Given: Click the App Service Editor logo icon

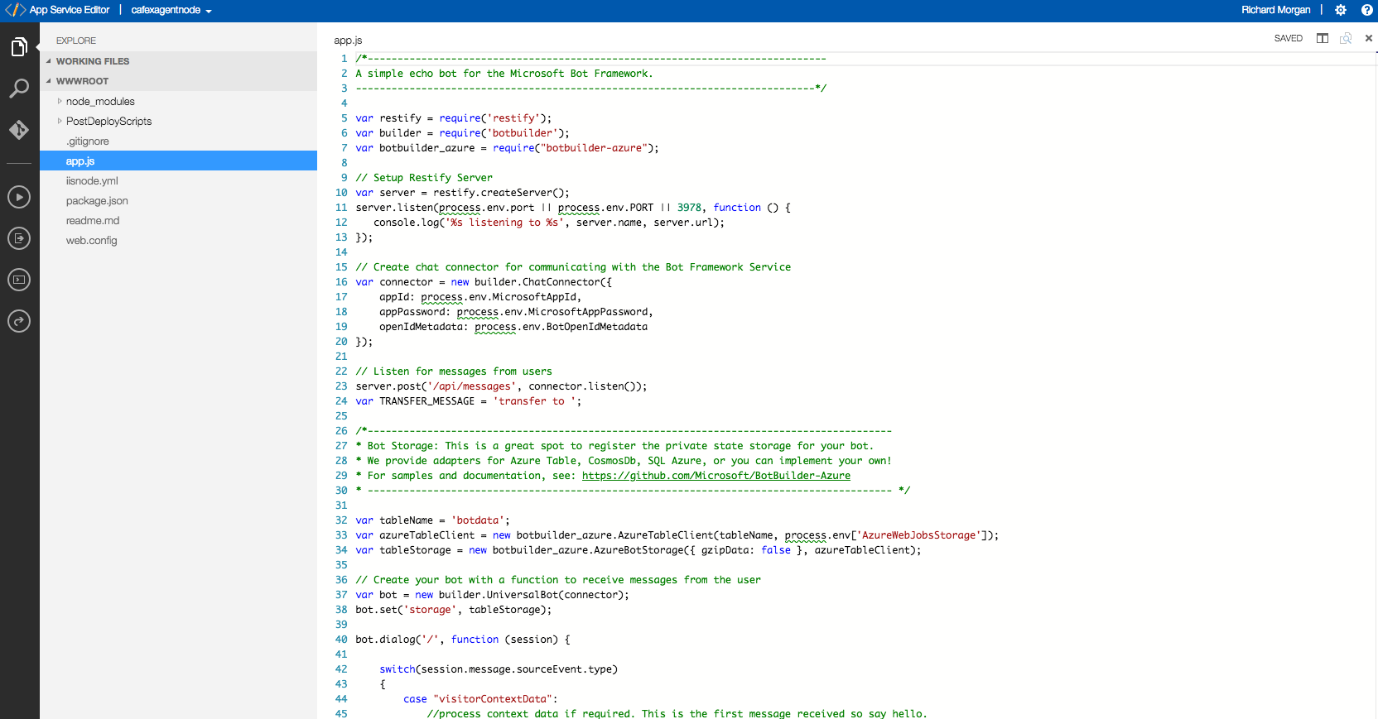Looking at the screenshot, I should [15, 10].
